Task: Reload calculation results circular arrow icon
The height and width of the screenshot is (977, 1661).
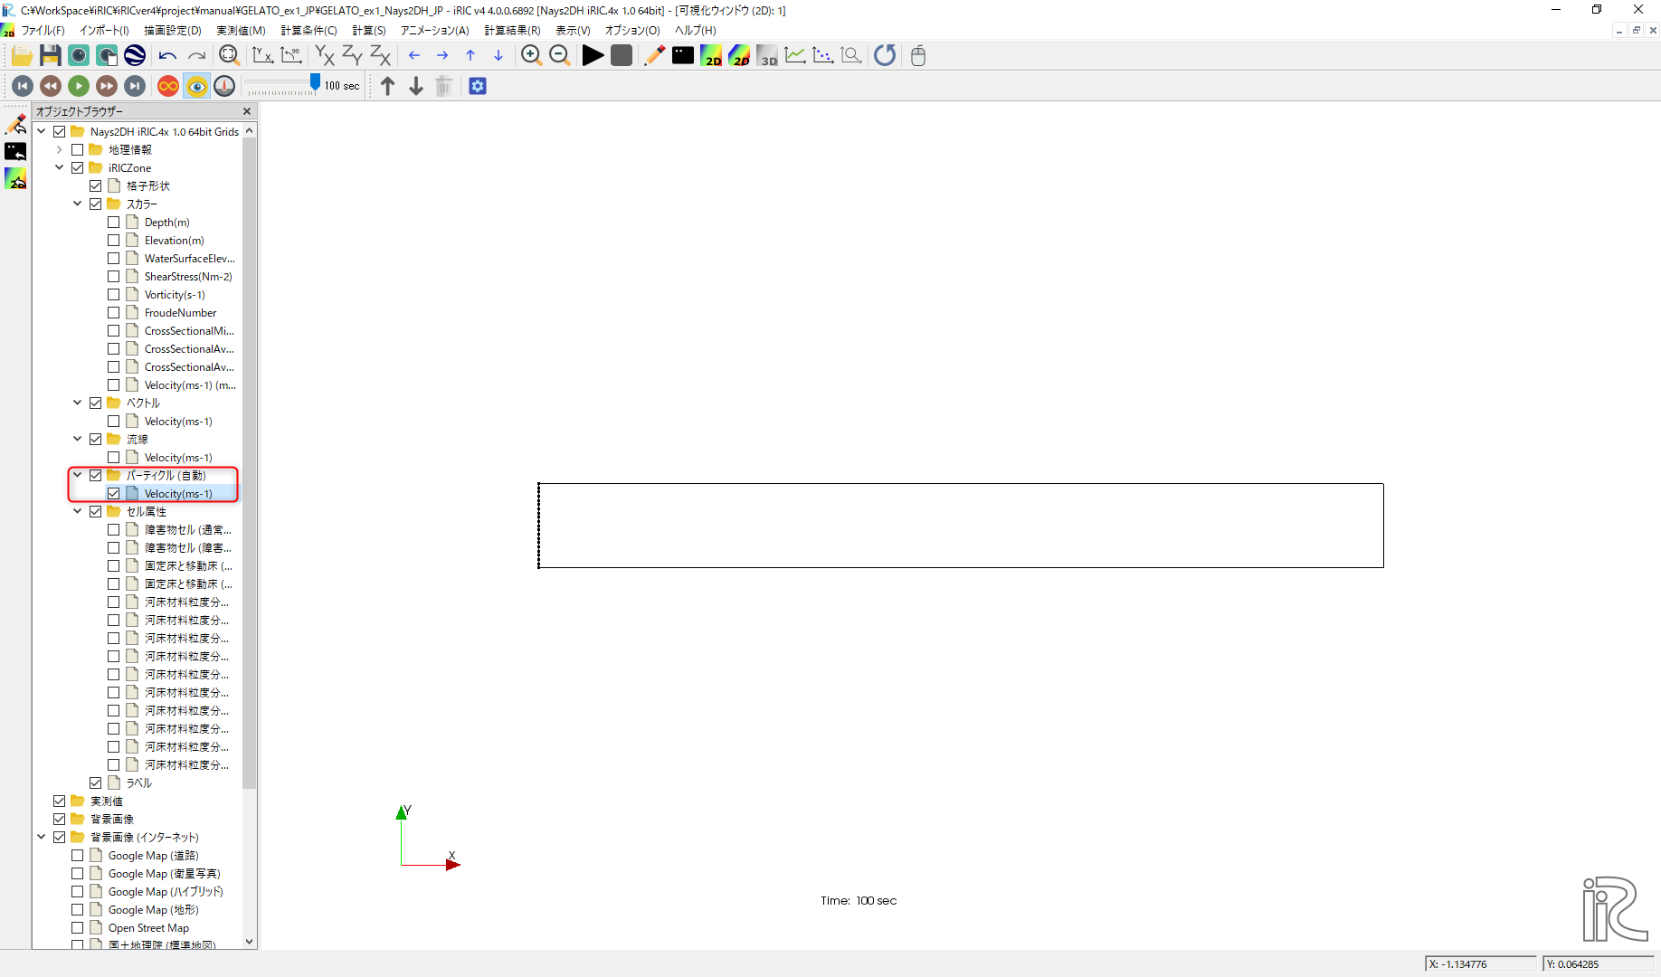Action: pyautogui.click(x=885, y=56)
